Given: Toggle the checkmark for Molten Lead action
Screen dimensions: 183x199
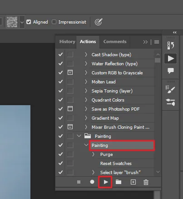Looking at the screenshot, I should click(60, 82).
